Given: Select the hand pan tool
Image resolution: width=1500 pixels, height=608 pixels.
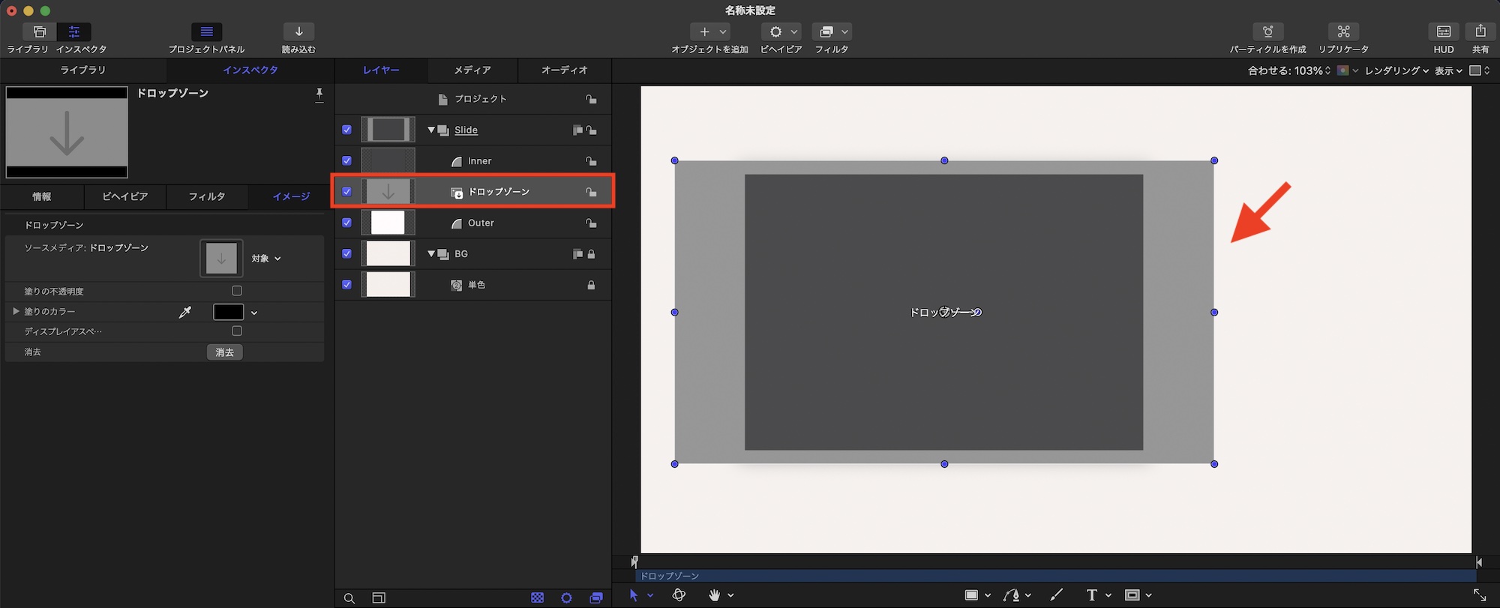Looking at the screenshot, I should pos(714,595).
